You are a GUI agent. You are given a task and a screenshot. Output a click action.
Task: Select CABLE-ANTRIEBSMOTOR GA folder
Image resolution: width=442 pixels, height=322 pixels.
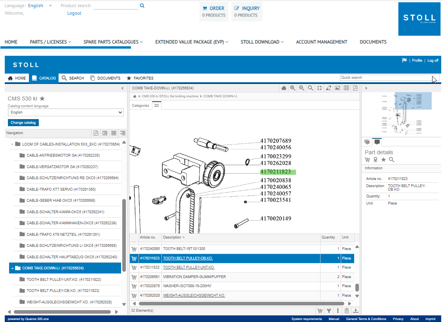pos(63,155)
